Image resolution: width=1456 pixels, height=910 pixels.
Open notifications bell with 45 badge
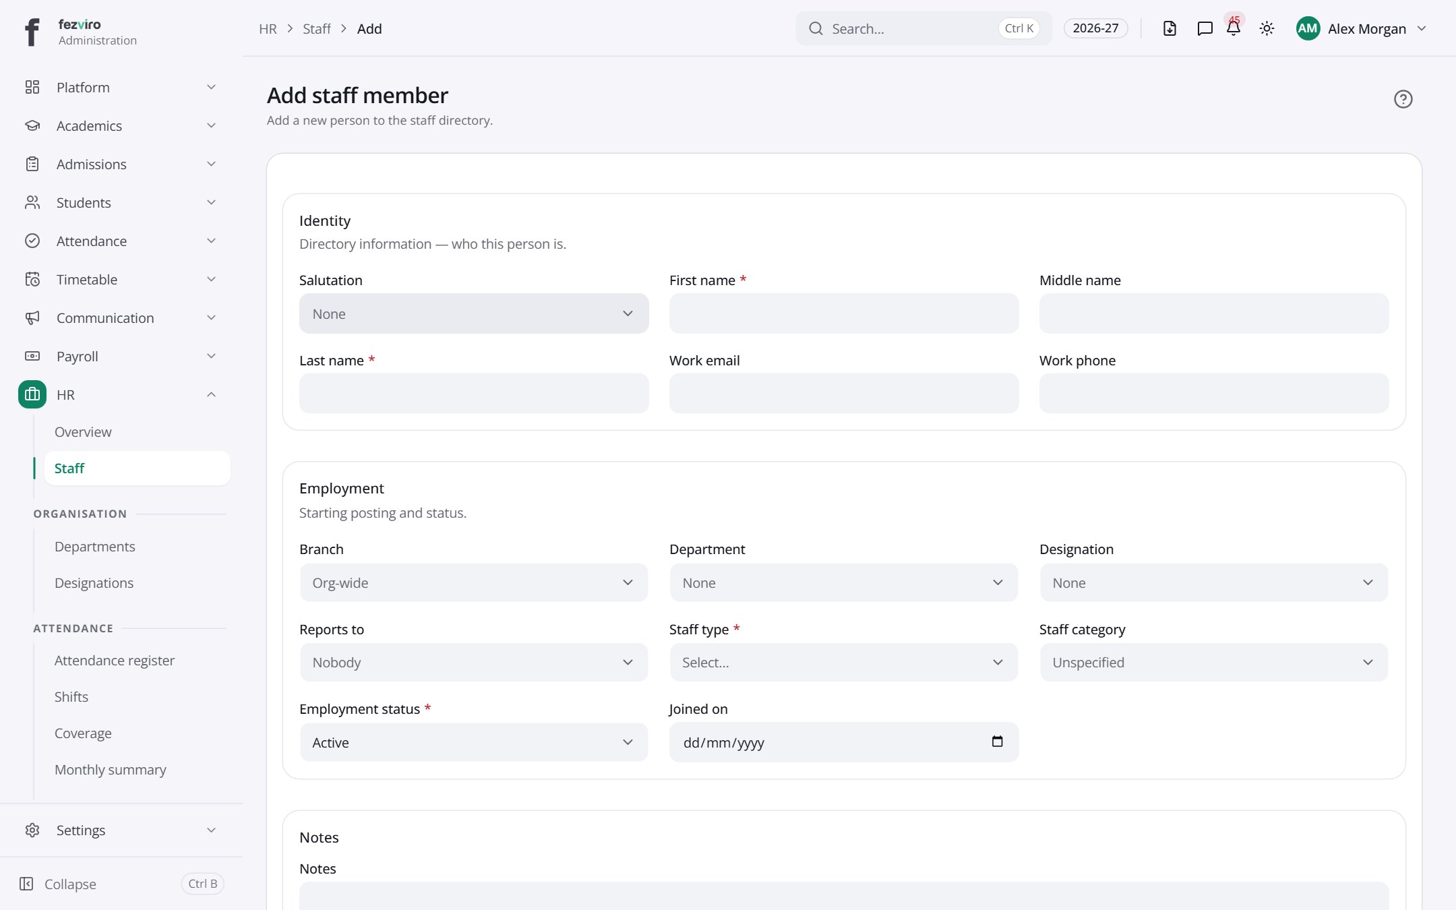coord(1234,28)
